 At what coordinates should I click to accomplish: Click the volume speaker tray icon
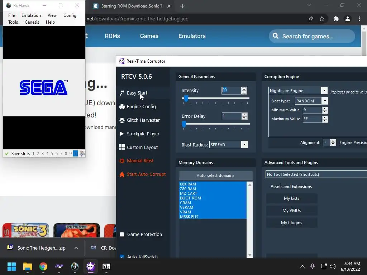tap(332, 266)
